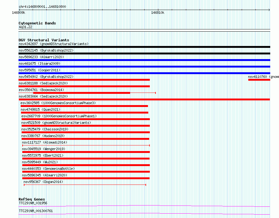279x218 pixels.
Task: Click the long red bar for nsv6383064
Action: (144, 99)
